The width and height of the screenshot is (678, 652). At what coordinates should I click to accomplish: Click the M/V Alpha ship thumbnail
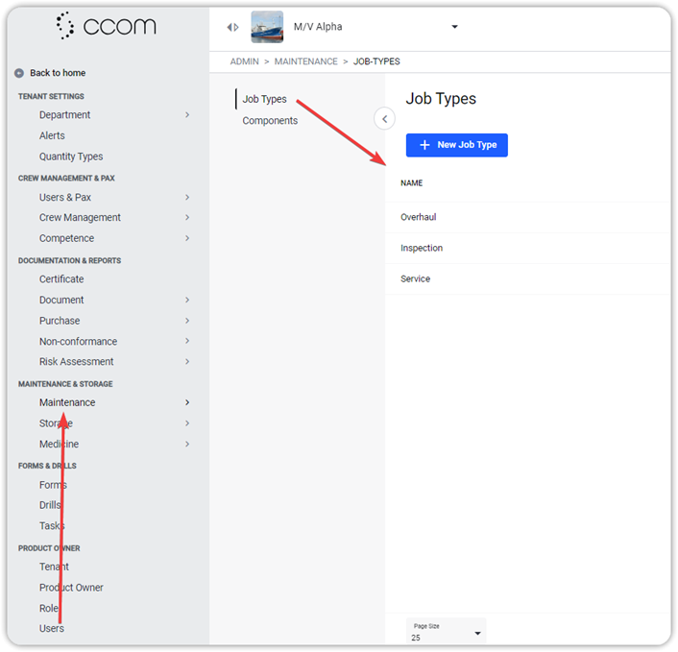point(267,27)
